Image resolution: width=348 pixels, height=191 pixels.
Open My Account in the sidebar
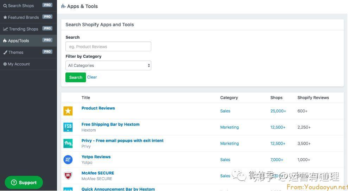click(x=29, y=64)
